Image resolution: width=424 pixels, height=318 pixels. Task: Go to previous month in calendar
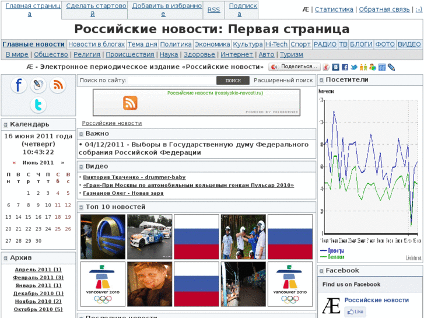coord(14,163)
